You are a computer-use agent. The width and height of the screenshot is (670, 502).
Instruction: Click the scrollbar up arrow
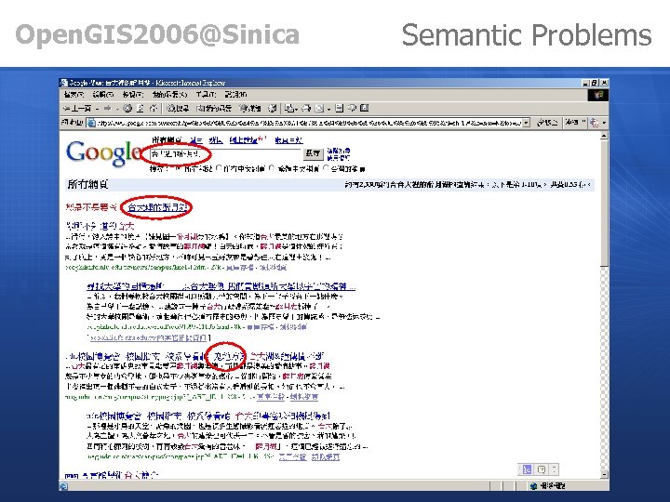tap(604, 137)
